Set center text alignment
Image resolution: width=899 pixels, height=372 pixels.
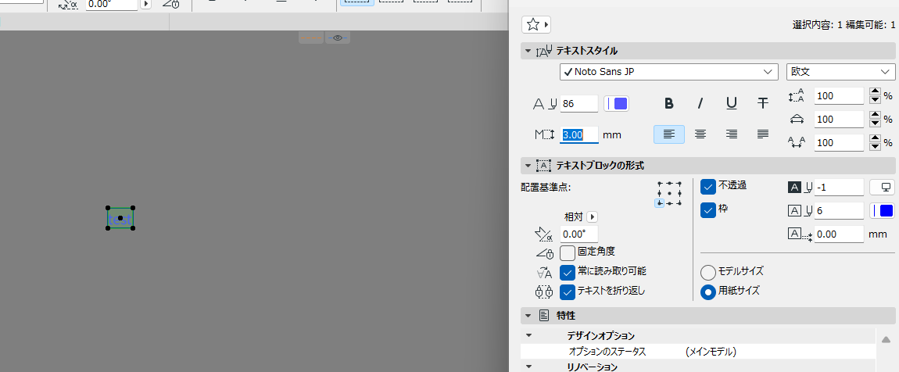(x=700, y=134)
